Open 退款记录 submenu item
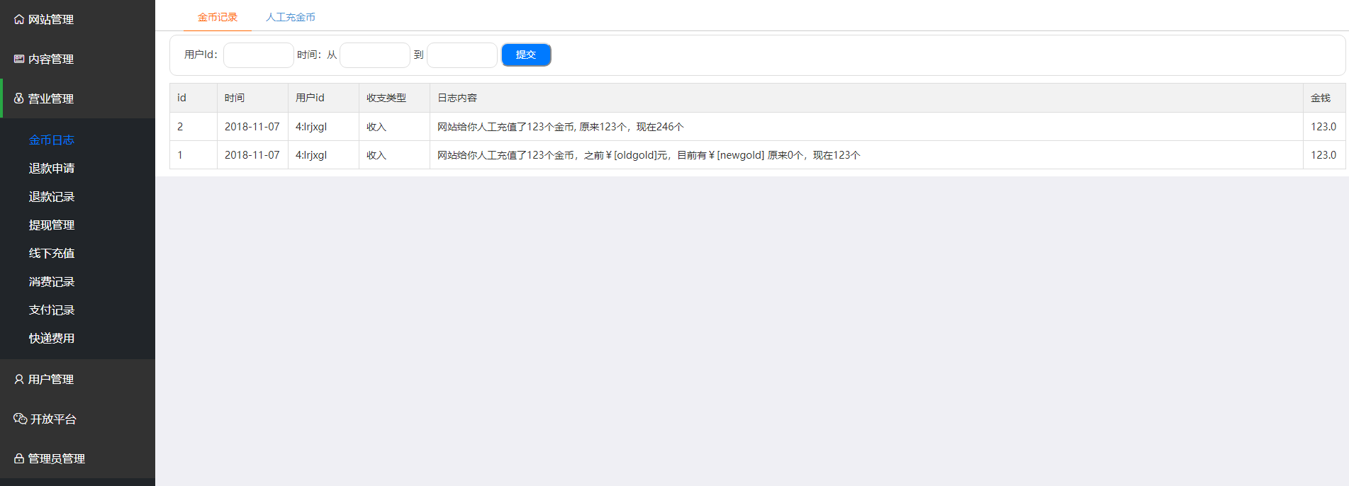1349x486 pixels. [x=51, y=197]
